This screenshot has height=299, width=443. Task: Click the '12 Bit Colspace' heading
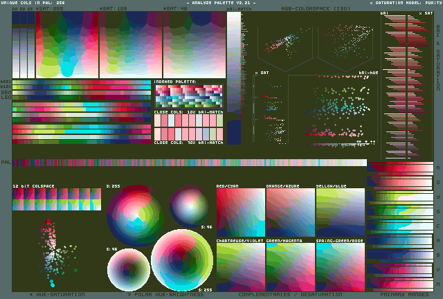(x=33, y=186)
